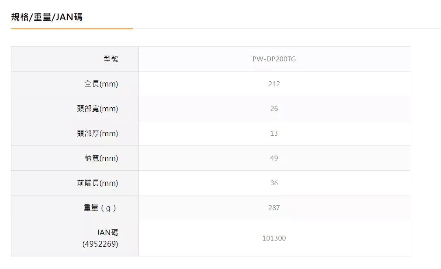Click the 26 head width value
The image size is (441, 269).
click(274, 108)
